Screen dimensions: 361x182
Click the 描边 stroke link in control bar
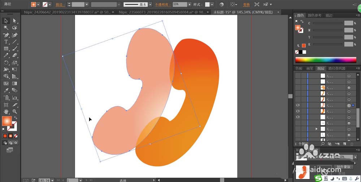[x=60, y=5]
